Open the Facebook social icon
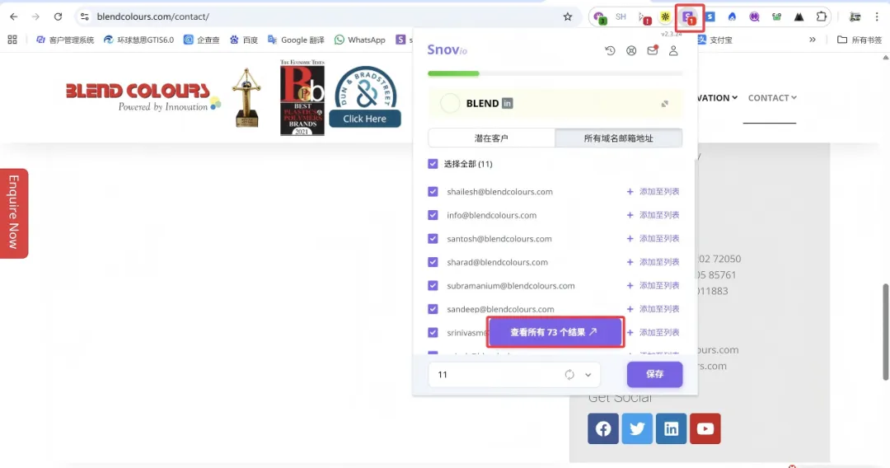 click(602, 428)
